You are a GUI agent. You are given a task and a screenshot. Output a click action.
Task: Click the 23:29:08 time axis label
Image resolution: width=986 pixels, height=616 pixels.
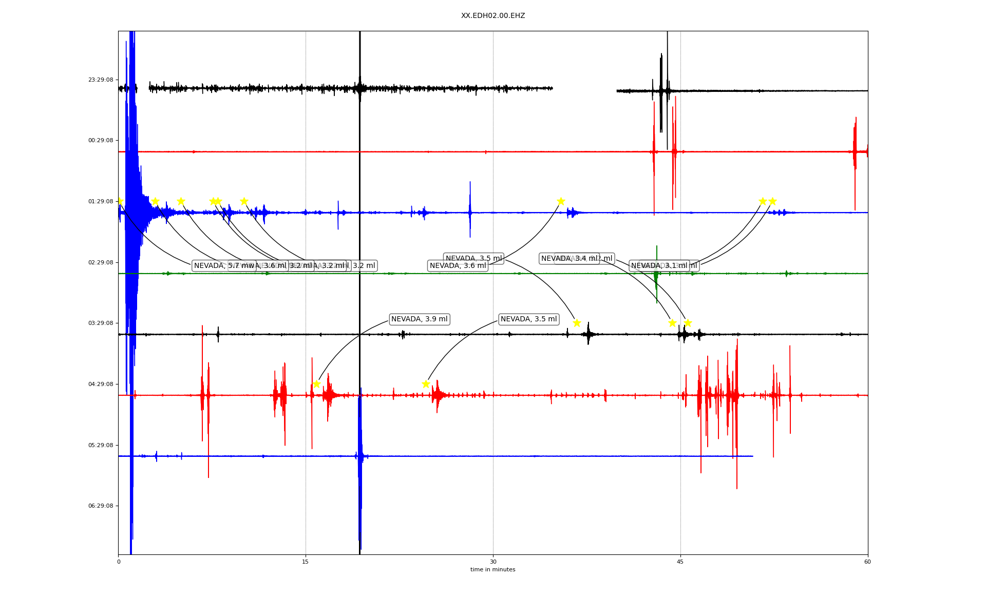(x=101, y=80)
